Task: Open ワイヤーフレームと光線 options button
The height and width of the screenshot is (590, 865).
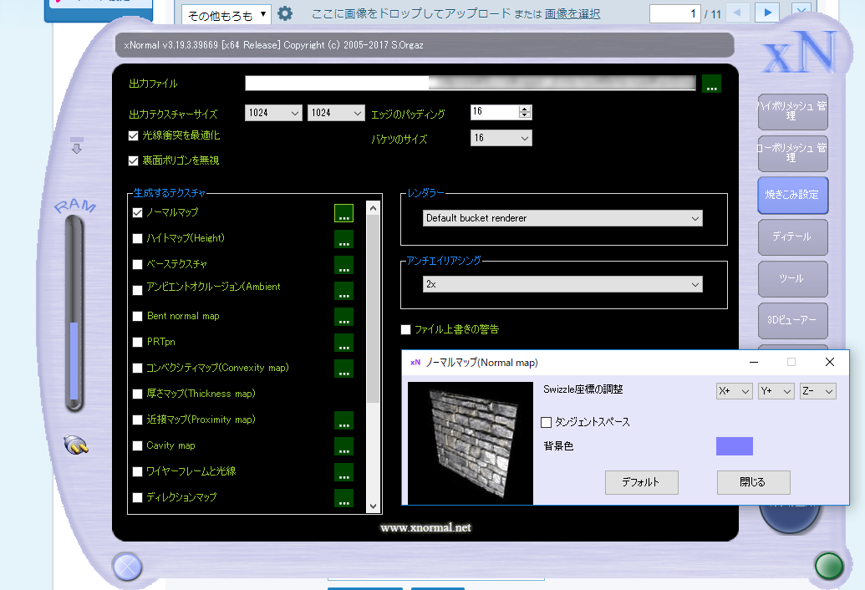Action: click(x=343, y=472)
